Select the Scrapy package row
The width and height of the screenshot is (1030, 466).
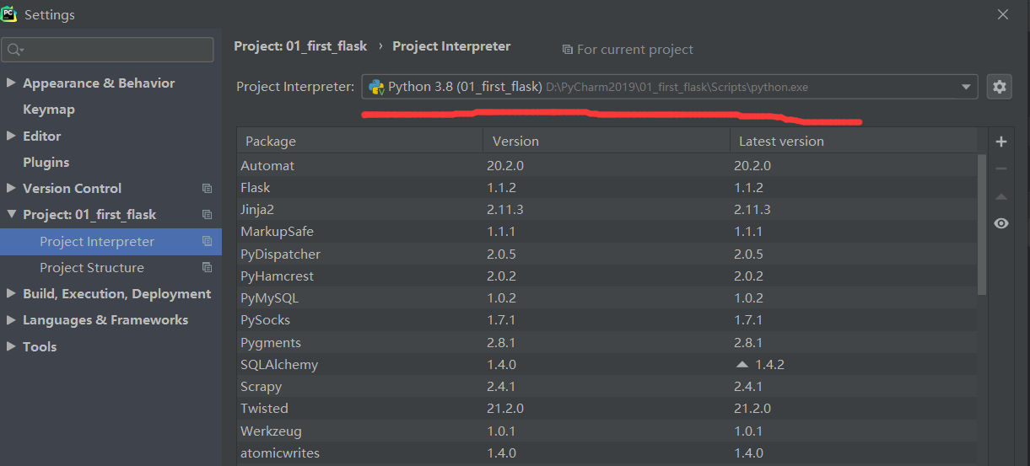[x=607, y=387]
